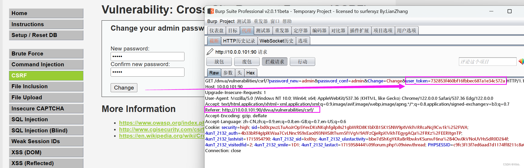Open the HTTP历史记录 sub-tab
Image resolution: width=524 pixels, height=168 pixels.
tap(239, 41)
